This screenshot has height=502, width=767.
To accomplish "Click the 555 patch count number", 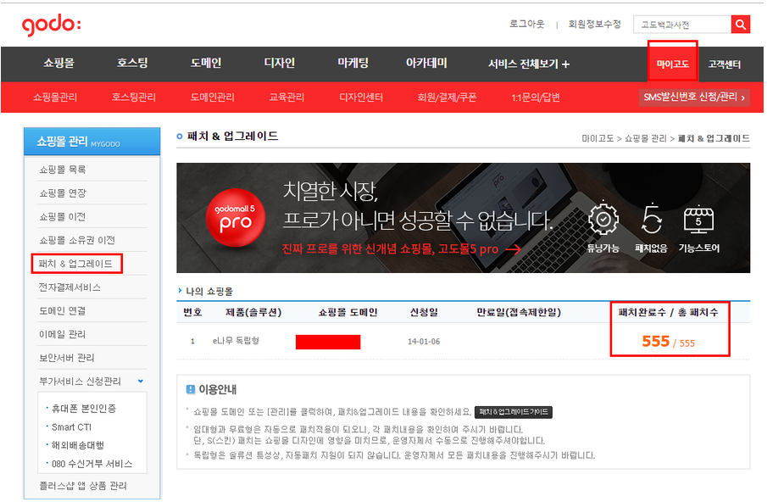I will point(655,341).
